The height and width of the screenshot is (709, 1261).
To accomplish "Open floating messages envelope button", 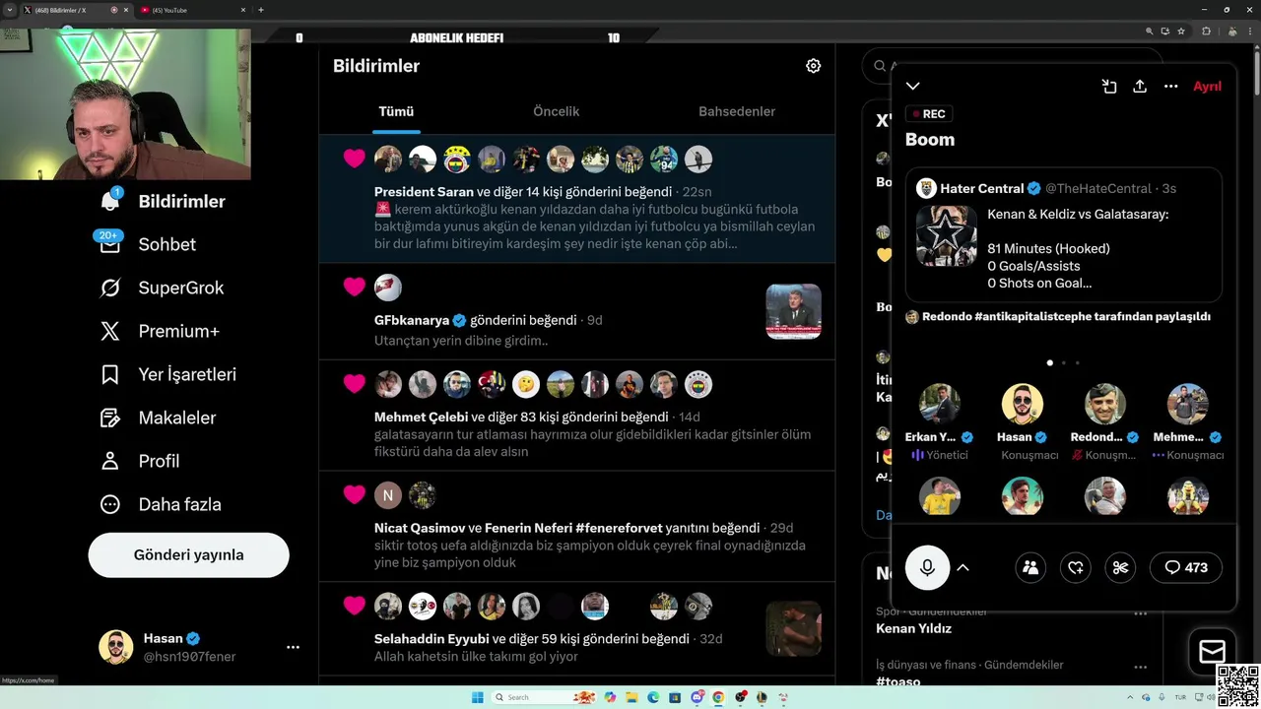I will click(x=1212, y=652).
